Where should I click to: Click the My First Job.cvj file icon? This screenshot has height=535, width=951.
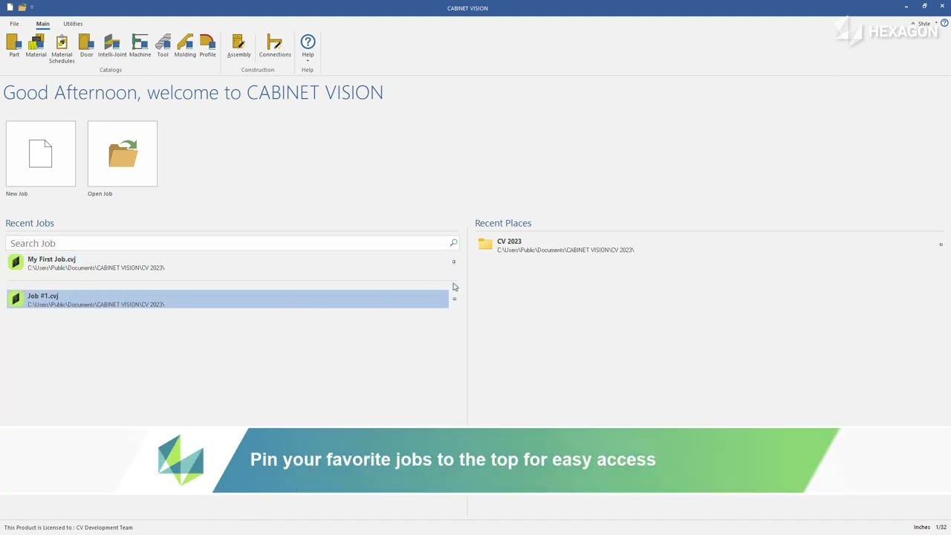point(16,262)
